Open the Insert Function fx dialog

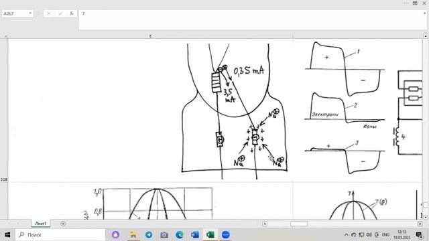[72, 13]
